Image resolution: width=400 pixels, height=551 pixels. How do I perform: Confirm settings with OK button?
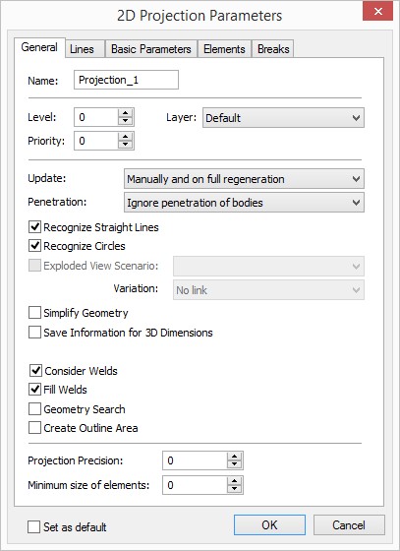click(269, 524)
